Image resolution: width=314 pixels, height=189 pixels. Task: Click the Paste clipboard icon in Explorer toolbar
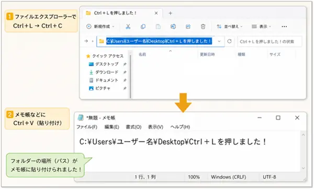click(158, 27)
